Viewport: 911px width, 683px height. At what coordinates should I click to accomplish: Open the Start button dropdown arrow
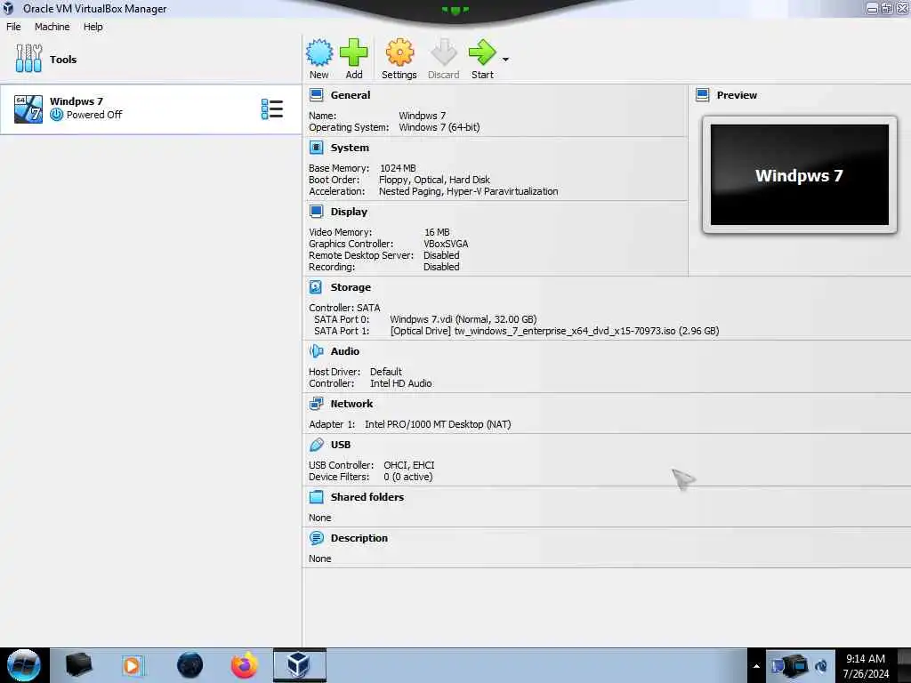[x=505, y=60]
